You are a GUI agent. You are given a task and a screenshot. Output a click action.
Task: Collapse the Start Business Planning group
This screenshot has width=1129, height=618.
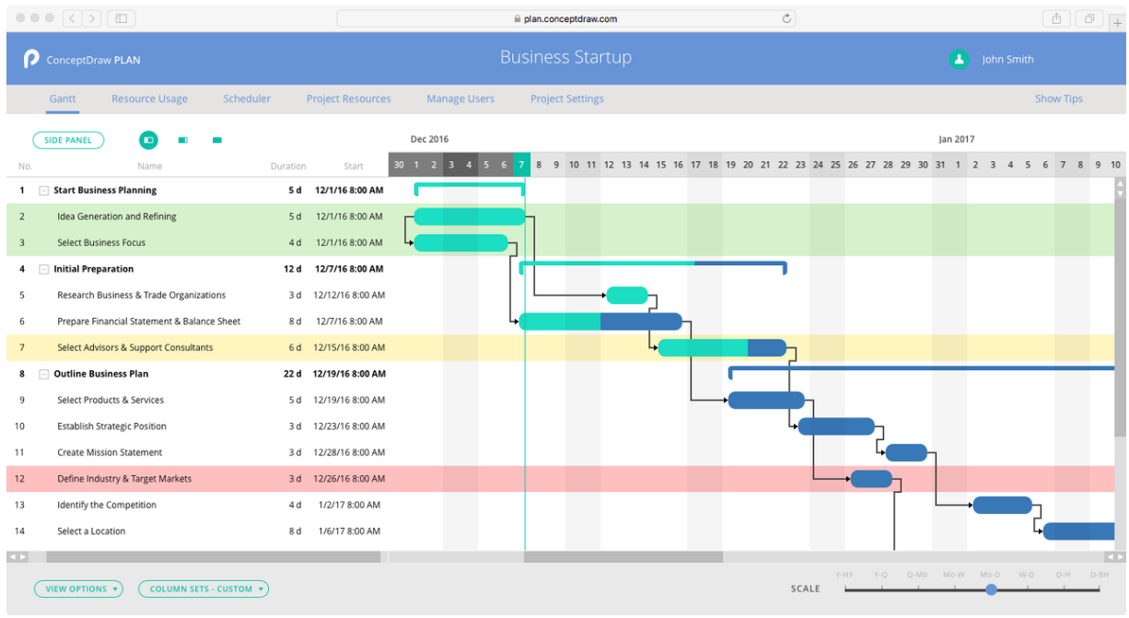coord(43,191)
